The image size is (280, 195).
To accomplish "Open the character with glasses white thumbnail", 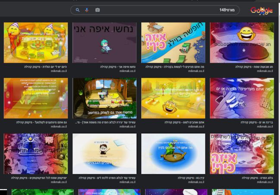I will tap(104, 154).
